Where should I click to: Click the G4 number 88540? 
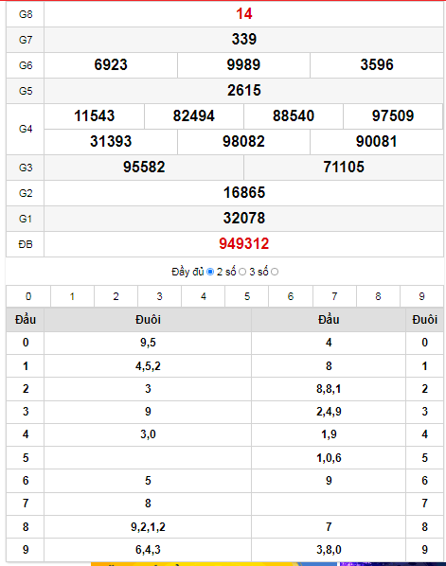[294, 115]
